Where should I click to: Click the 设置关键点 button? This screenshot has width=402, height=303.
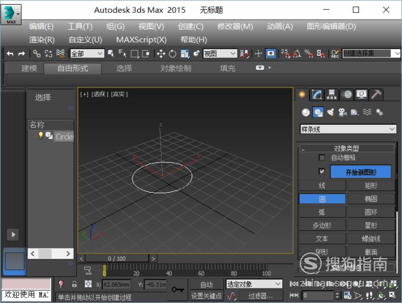(x=206, y=296)
